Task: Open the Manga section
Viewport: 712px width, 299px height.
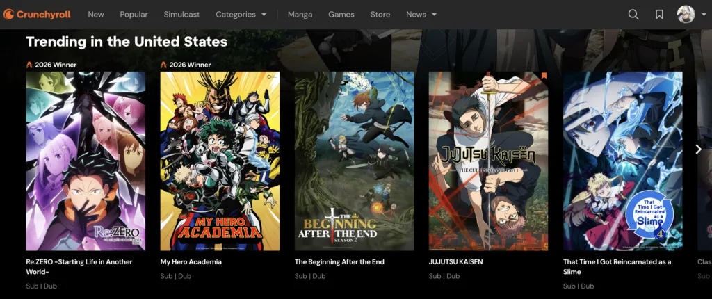Action: tap(300, 15)
